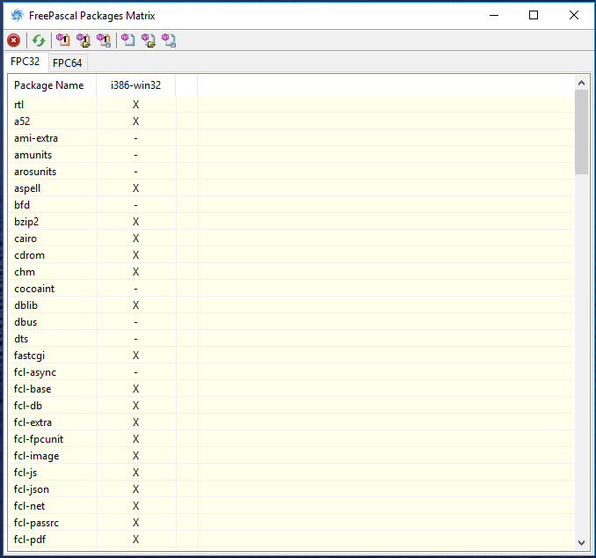Click the Package Name column header
This screenshot has height=558, width=596.
tap(53, 85)
